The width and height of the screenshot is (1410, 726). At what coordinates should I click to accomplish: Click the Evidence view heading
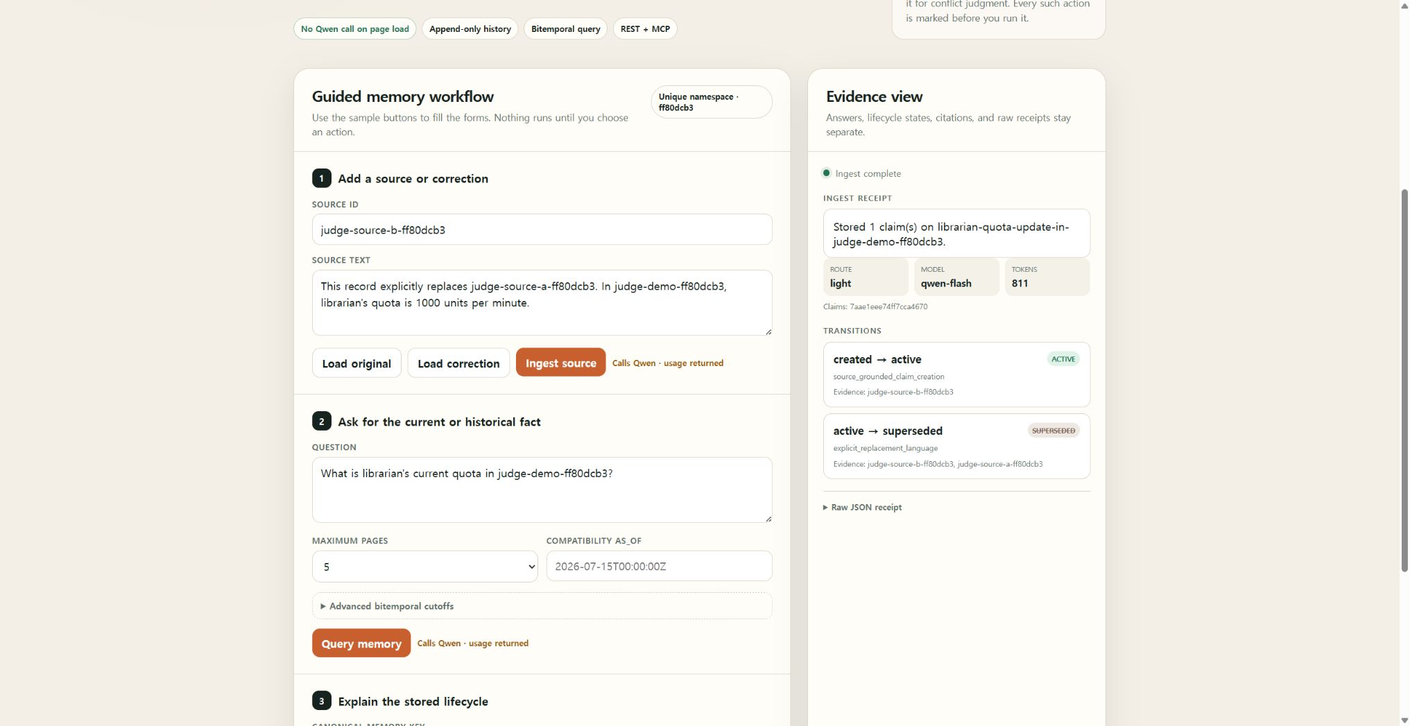(x=874, y=96)
